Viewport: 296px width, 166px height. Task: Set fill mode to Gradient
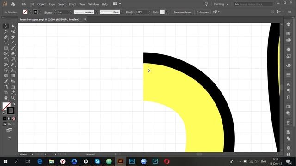[x=9, y=119]
